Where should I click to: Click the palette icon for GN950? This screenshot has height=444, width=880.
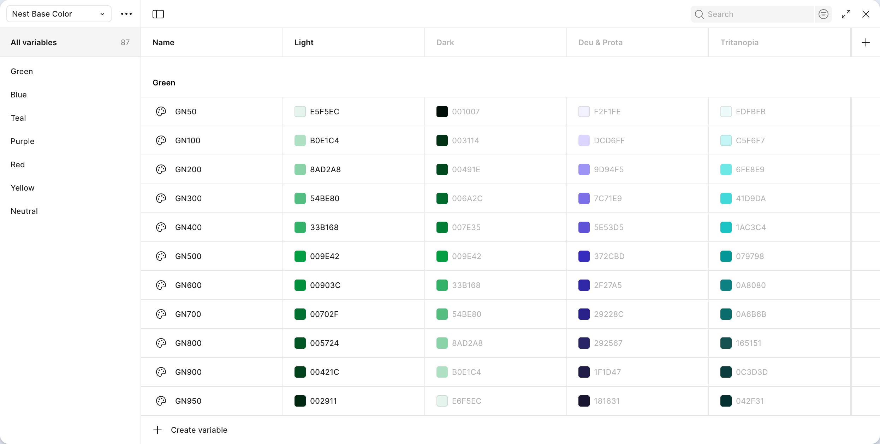pyautogui.click(x=161, y=401)
